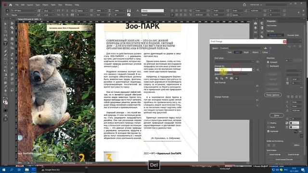This screenshot has width=308, height=173.
Task: Select the Type tool in toolbox
Action: [5, 43]
